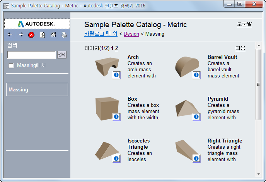Go to the Home icon
The image size is (266, 182).
(x=53, y=35)
